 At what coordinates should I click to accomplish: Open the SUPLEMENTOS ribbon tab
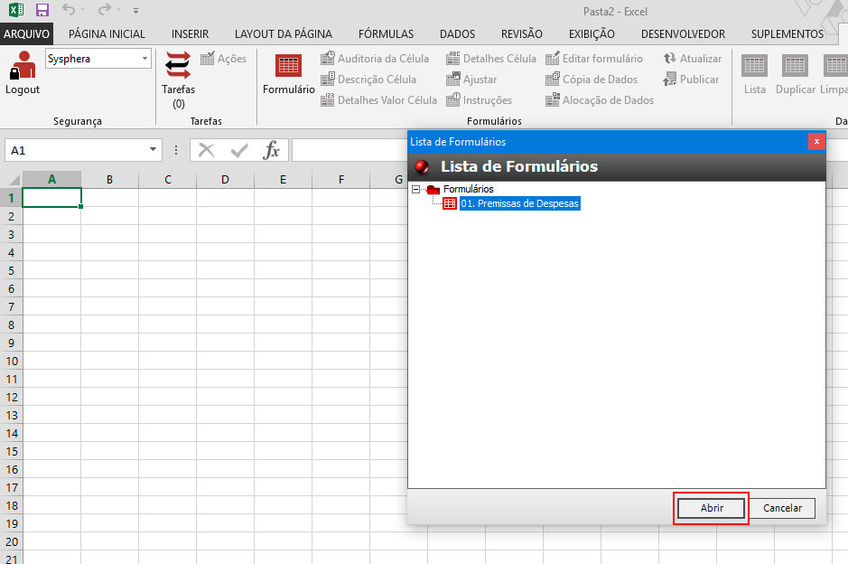click(787, 34)
